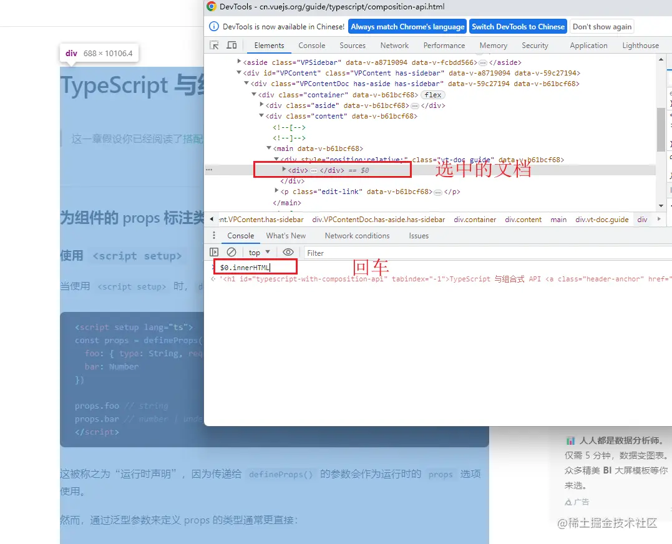Select div.content breadcrumb
This screenshot has width=672, height=544.
coord(523,220)
